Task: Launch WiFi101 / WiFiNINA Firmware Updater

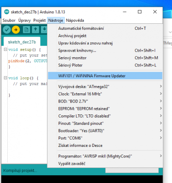Action: pos(105,76)
